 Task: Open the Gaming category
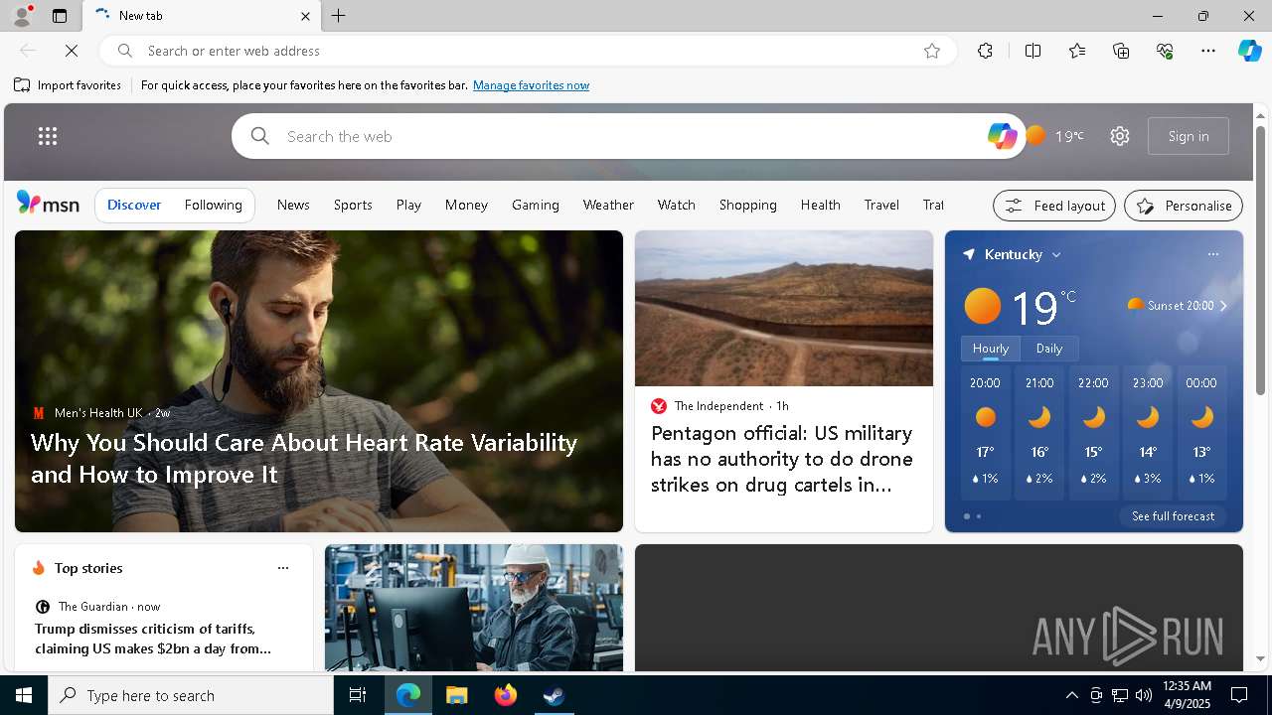click(536, 205)
